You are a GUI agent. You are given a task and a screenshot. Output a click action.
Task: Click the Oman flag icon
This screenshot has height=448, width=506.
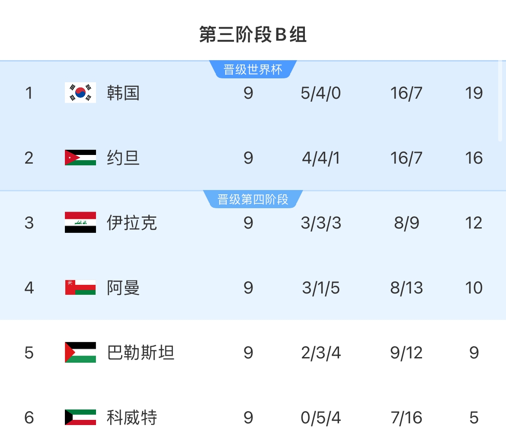tap(80, 287)
